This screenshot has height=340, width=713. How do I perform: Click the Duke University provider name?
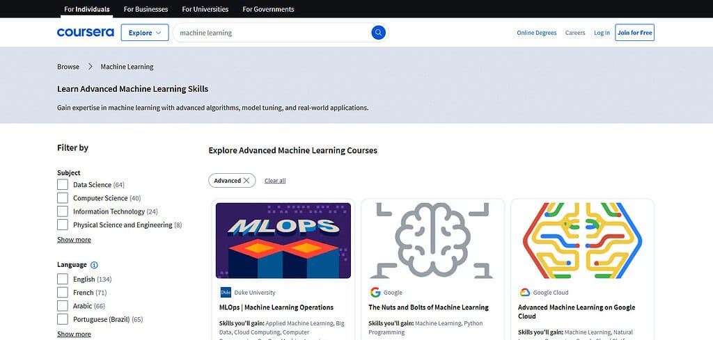[x=255, y=293]
